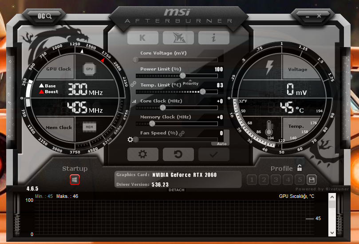Viewport: 359px width, 244px height.
Task: Click the Temp. Limit slider handle
Action: coord(203,91)
